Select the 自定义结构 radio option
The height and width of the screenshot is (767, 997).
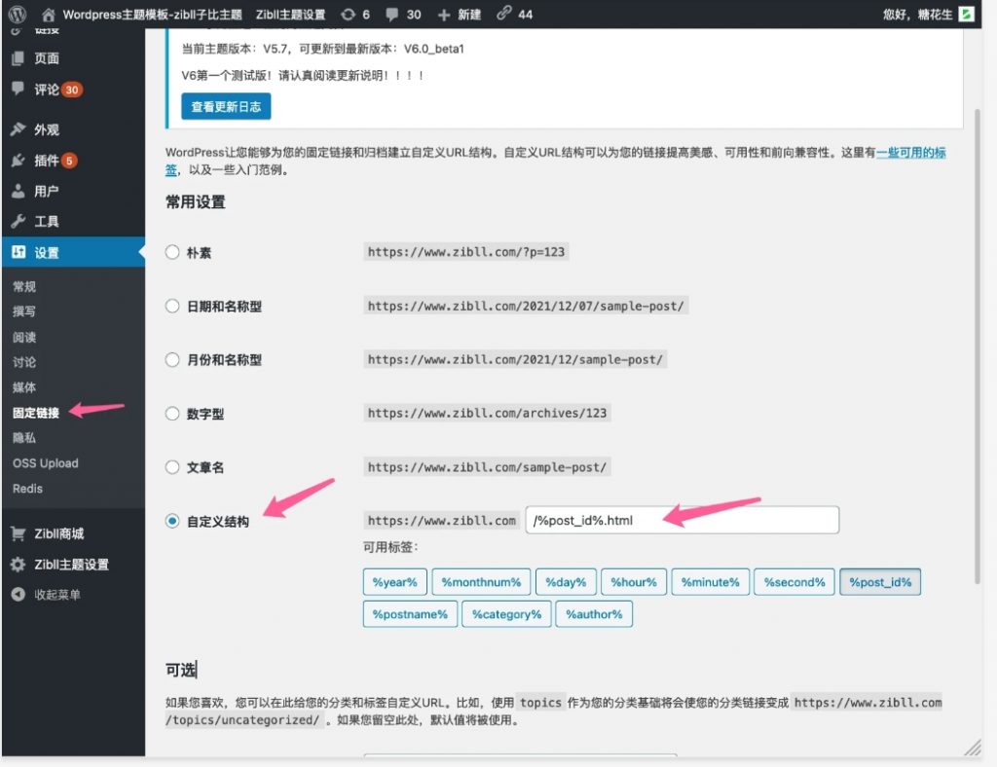(172, 521)
